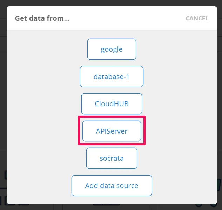The width and height of the screenshot is (222, 210).
Task: Open the pink-outlined data source button
Action: click(x=112, y=131)
